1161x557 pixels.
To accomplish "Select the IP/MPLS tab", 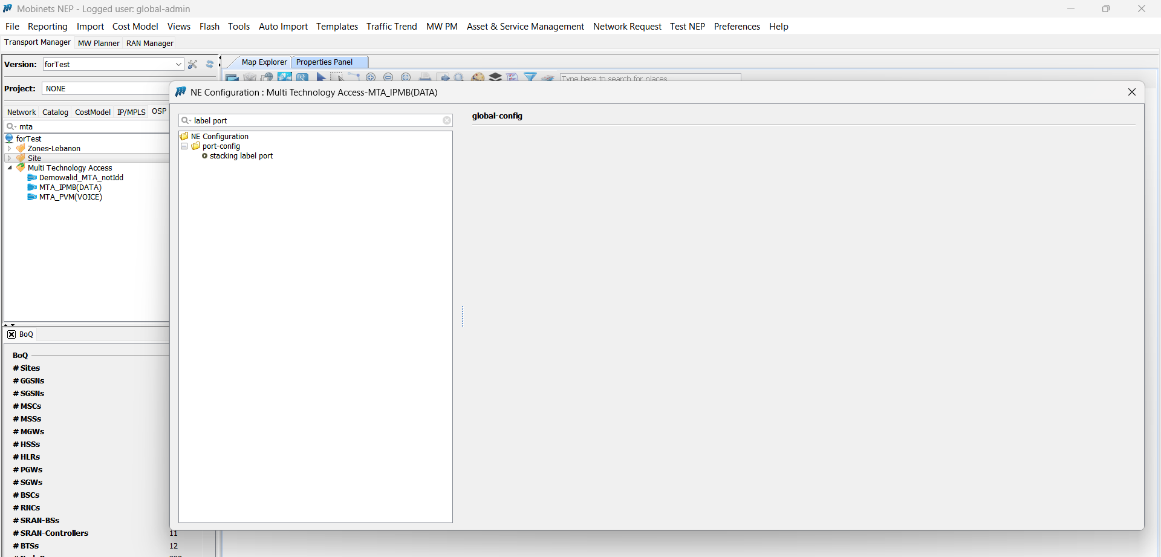I will coord(131,112).
